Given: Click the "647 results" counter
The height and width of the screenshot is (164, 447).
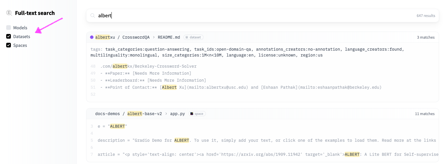Looking at the screenshot, I should pyautogui.click(x=426, y=16).
